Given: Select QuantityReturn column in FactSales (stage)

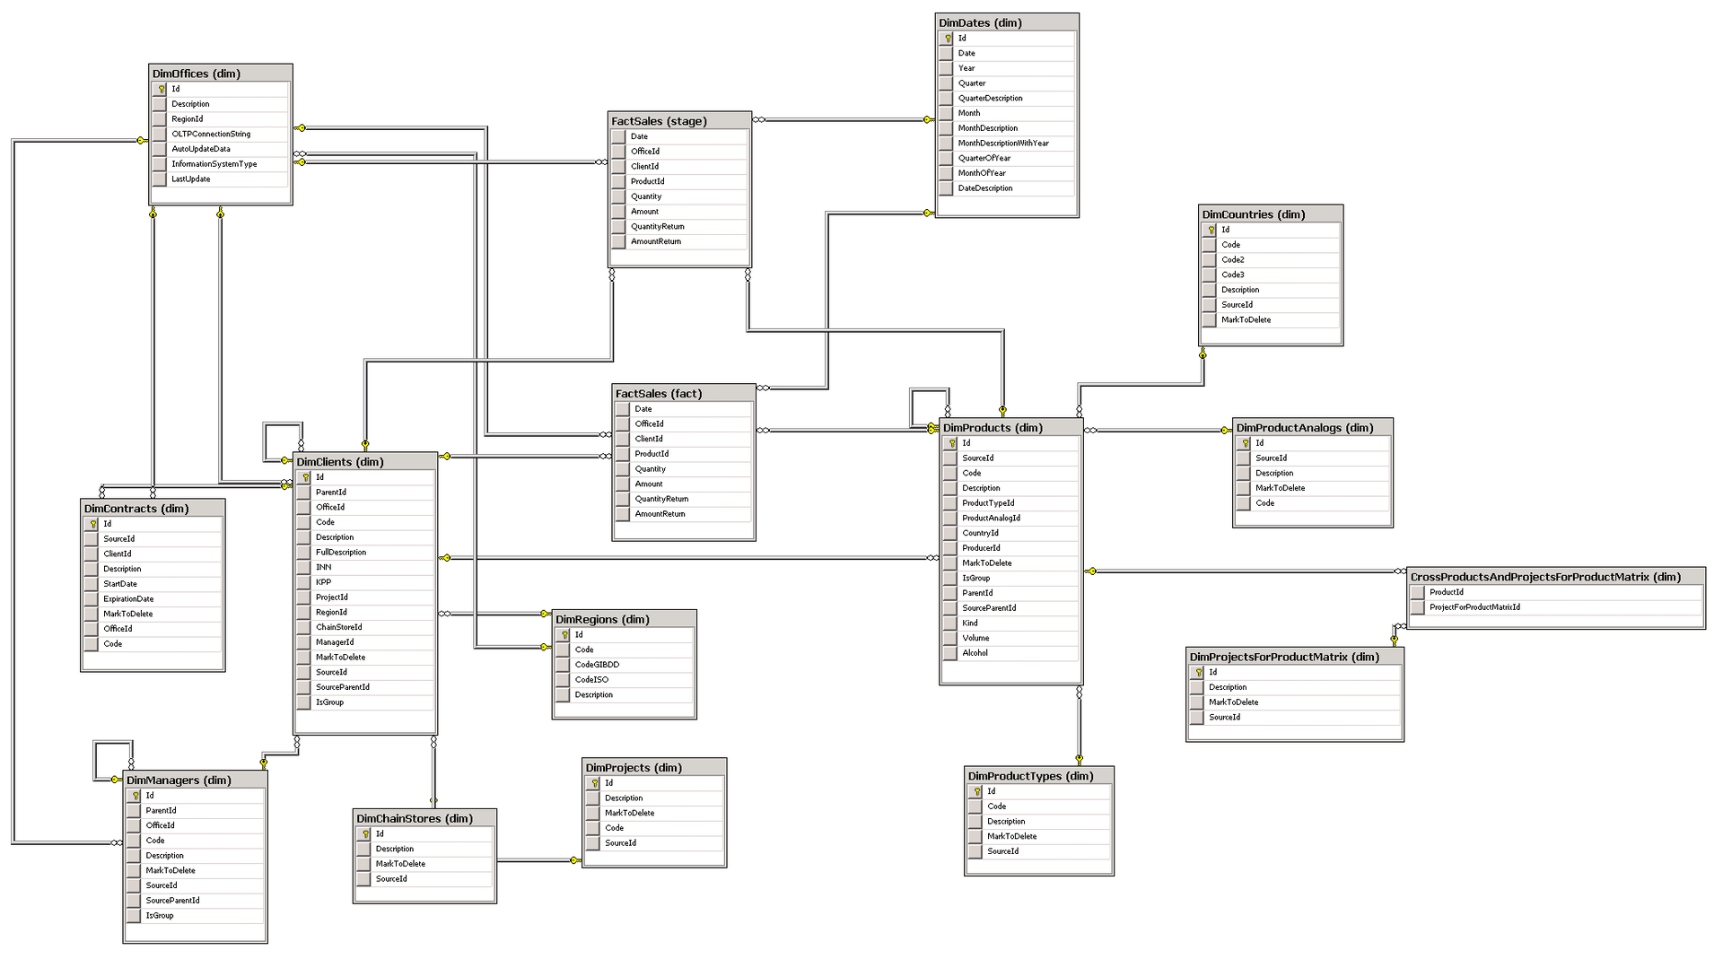Looking at the screenshot, I should pos(679,227).
